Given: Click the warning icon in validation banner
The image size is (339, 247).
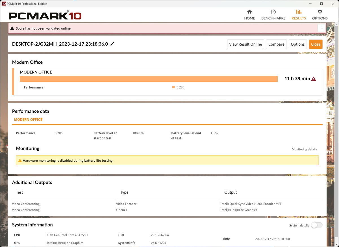Looking at the screenshot, I should tap(12, 28).
